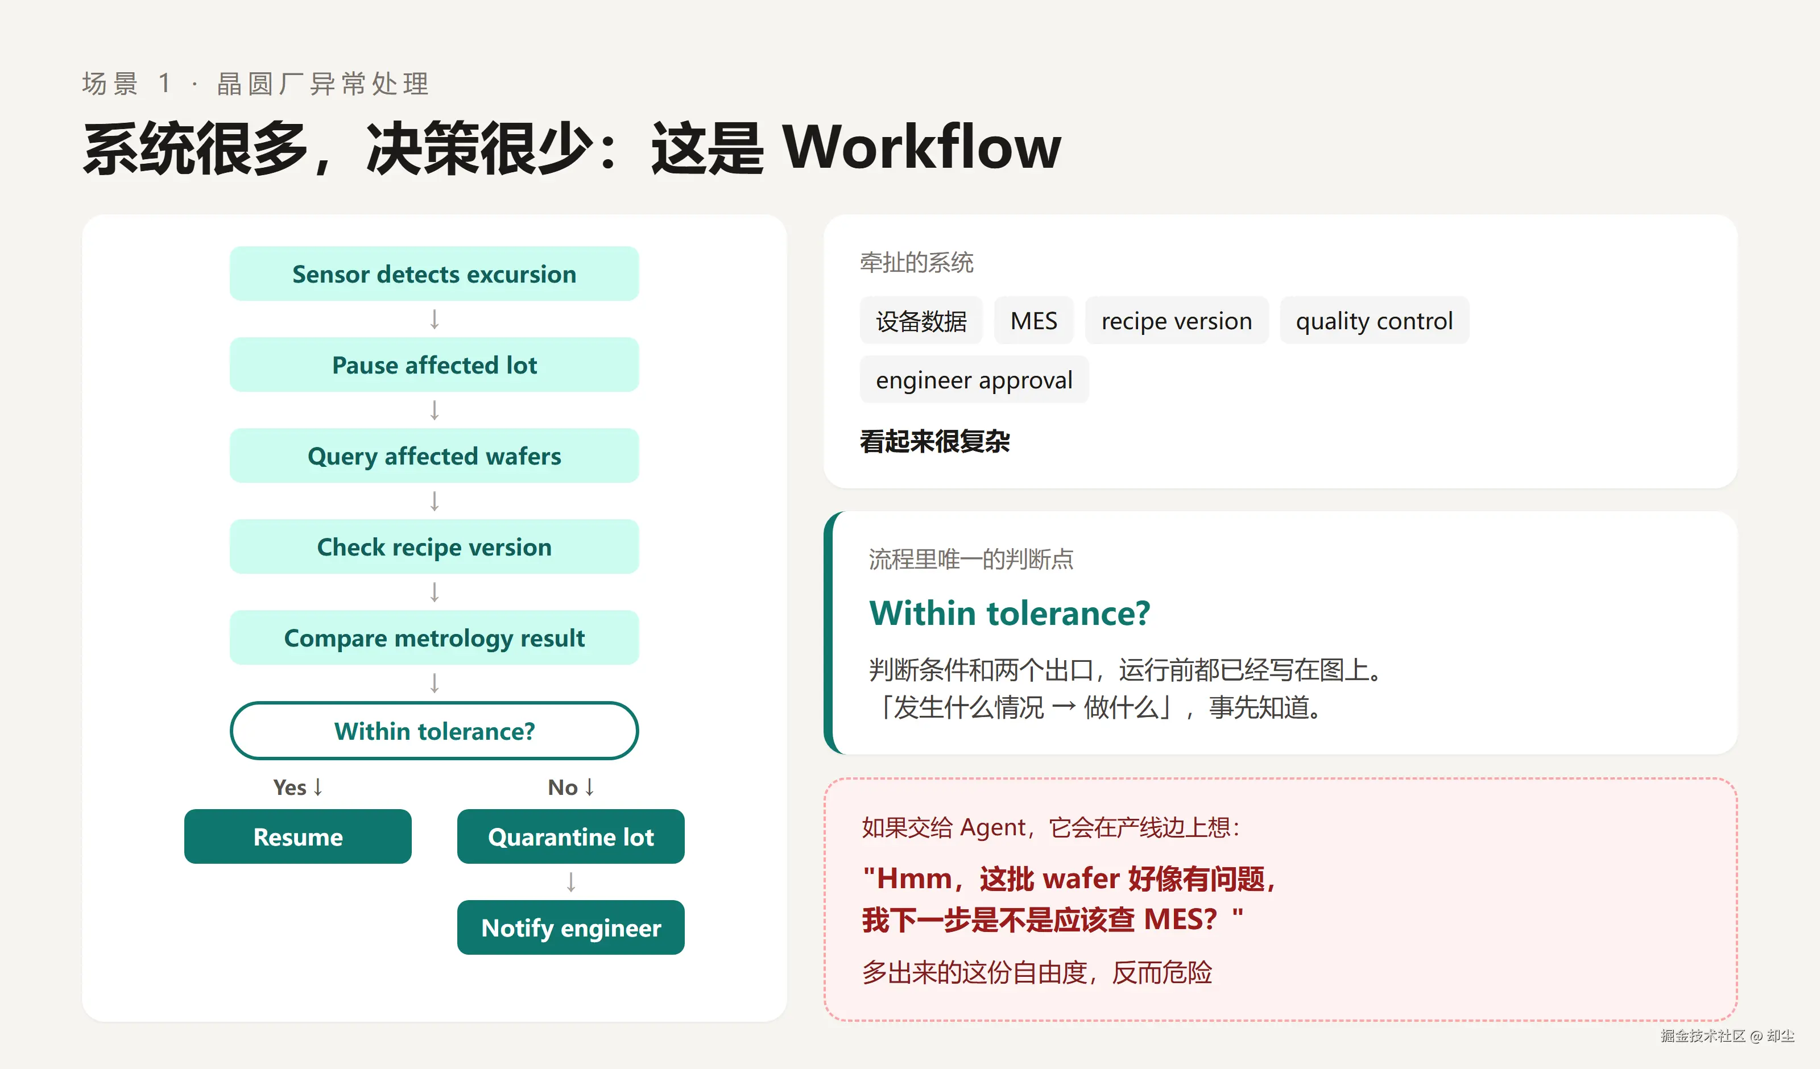Select the 'engineer approval' tag
Image resolution: width=1820 pixels, height=1069 pixels.
coord(974,379)
